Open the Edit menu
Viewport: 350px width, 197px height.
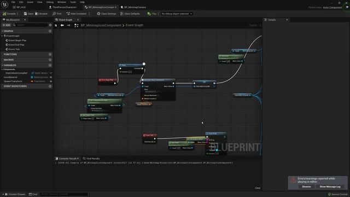[21, 2]
